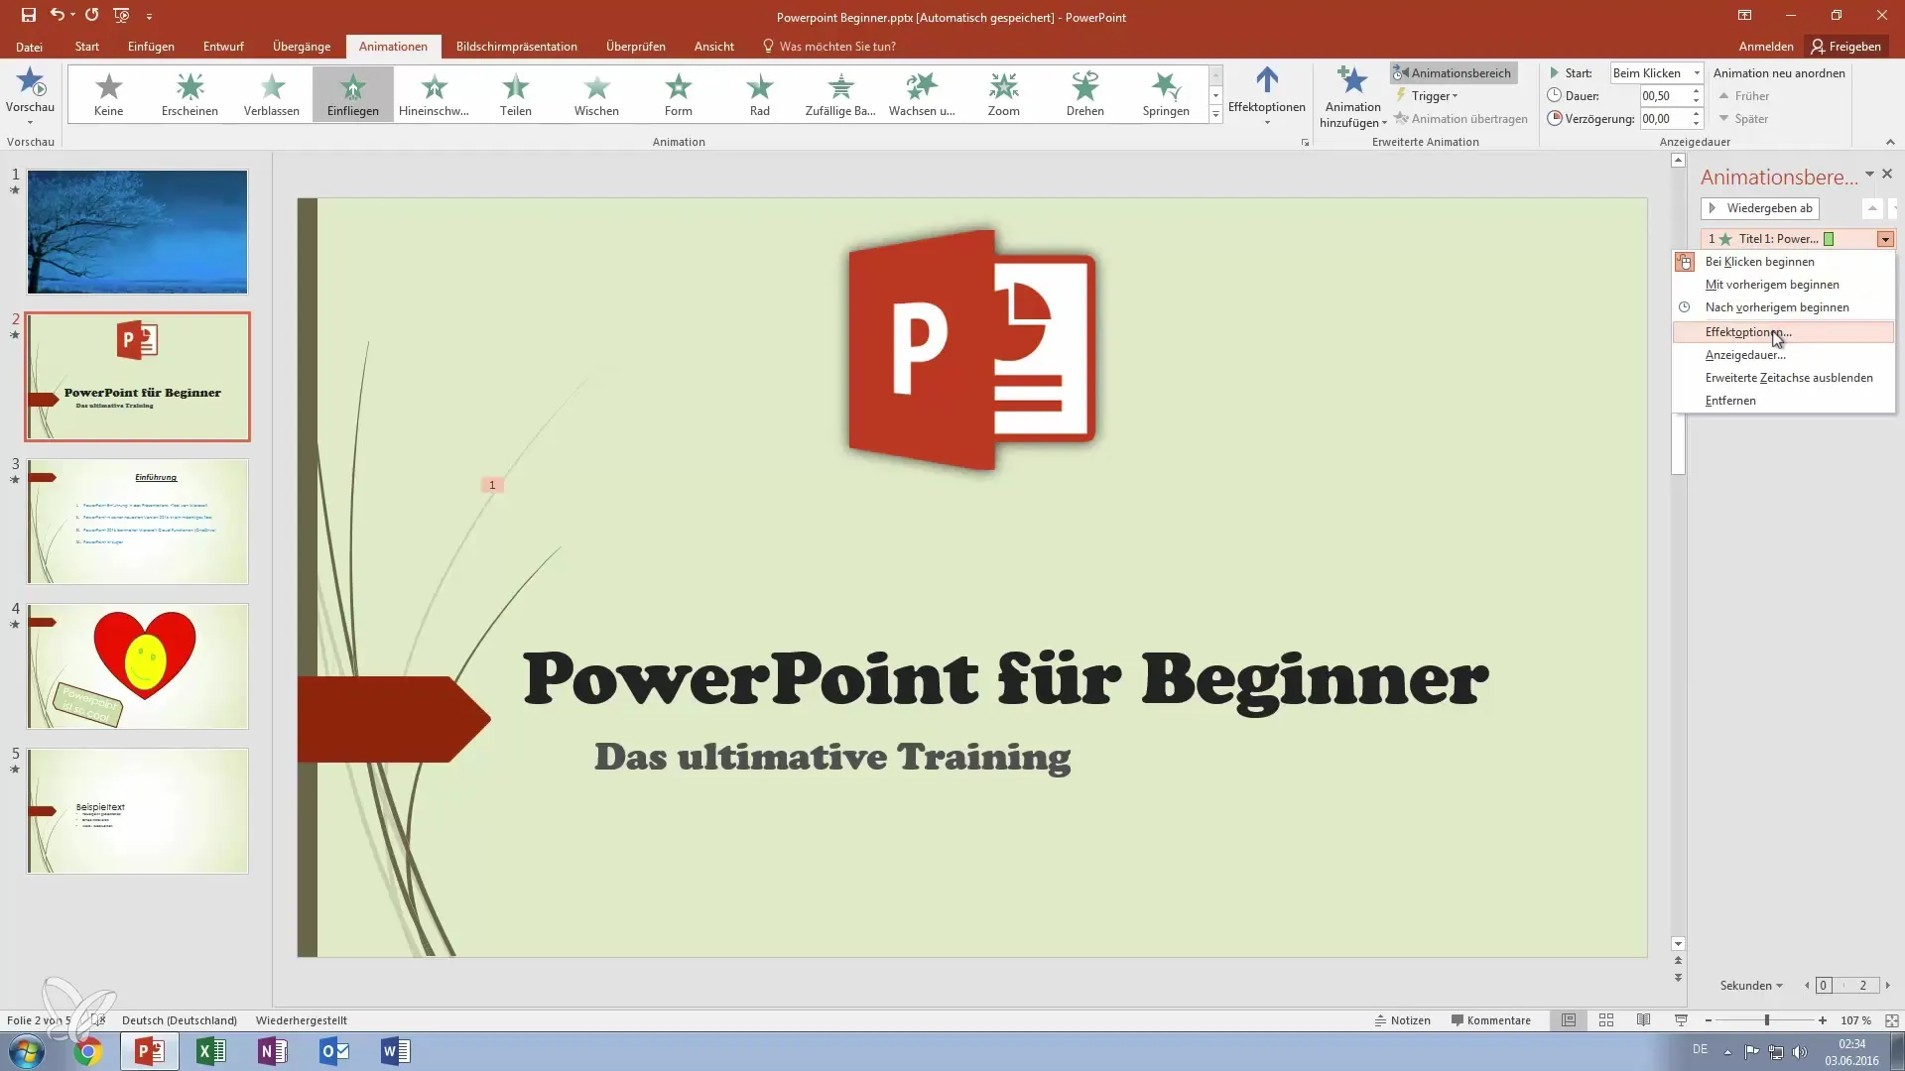The image size is (1905, 1071).
Task: Switch to the Entwurf tab
Action: pyautogui.click(x=223, y=46)
